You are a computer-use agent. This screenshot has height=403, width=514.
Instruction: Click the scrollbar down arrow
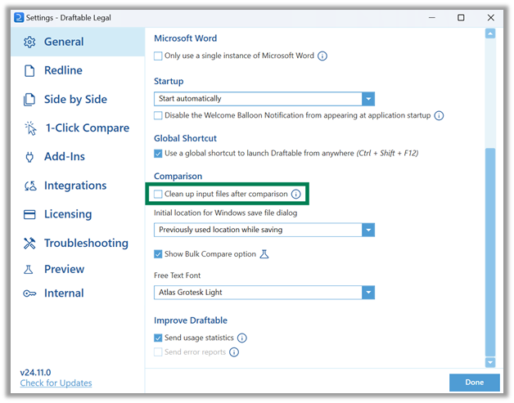click(x=490, y=362)
